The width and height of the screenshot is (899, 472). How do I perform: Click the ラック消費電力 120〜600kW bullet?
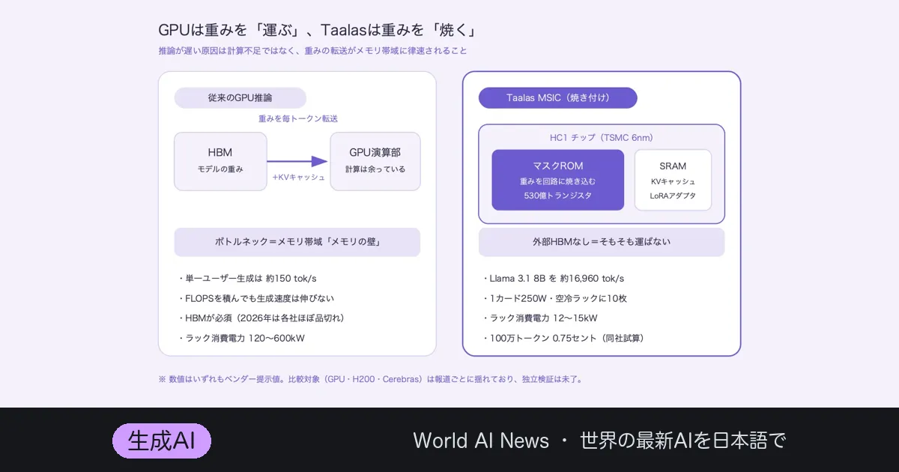241,338
